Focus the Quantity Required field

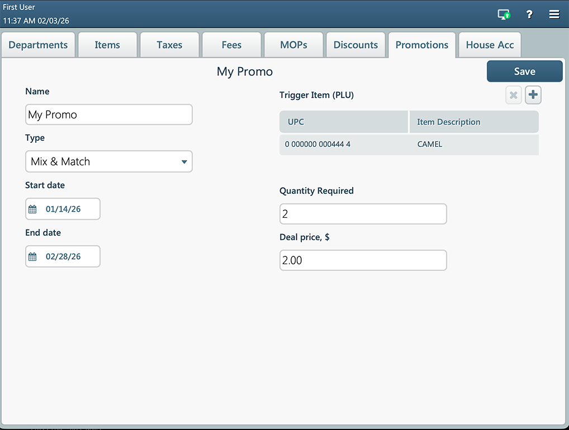pyautogui.click(x=363, y=214)
